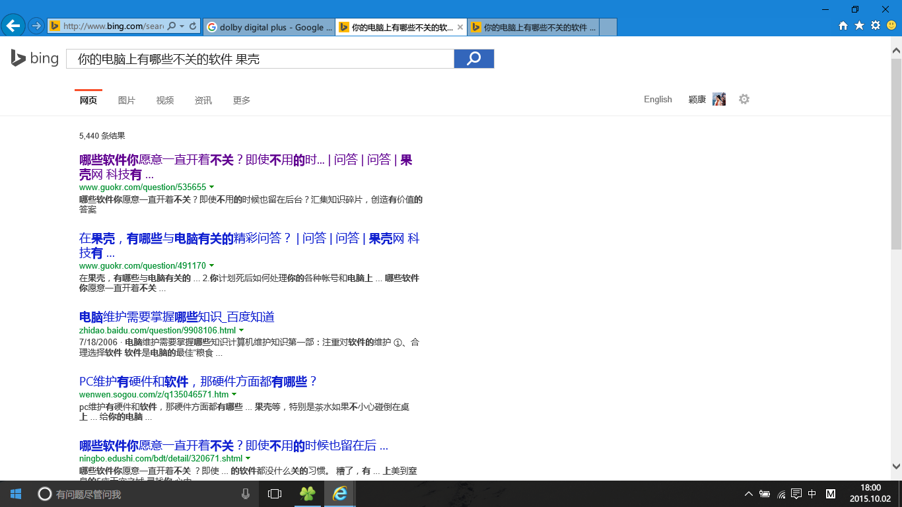Image resolution: width=902 pixels, height=507 pixels.
Task: Open Task View on the taskbar
Action: coord(275,494)
